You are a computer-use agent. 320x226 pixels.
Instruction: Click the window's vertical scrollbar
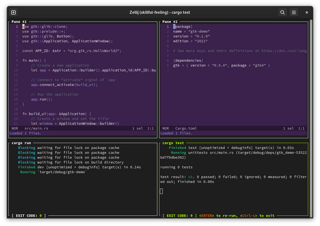311,118
